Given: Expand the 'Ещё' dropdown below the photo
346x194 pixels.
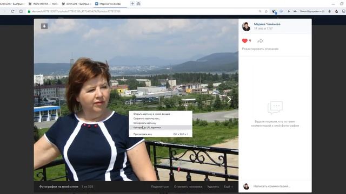Looking at the screenshot, I should tap(228, 186).
